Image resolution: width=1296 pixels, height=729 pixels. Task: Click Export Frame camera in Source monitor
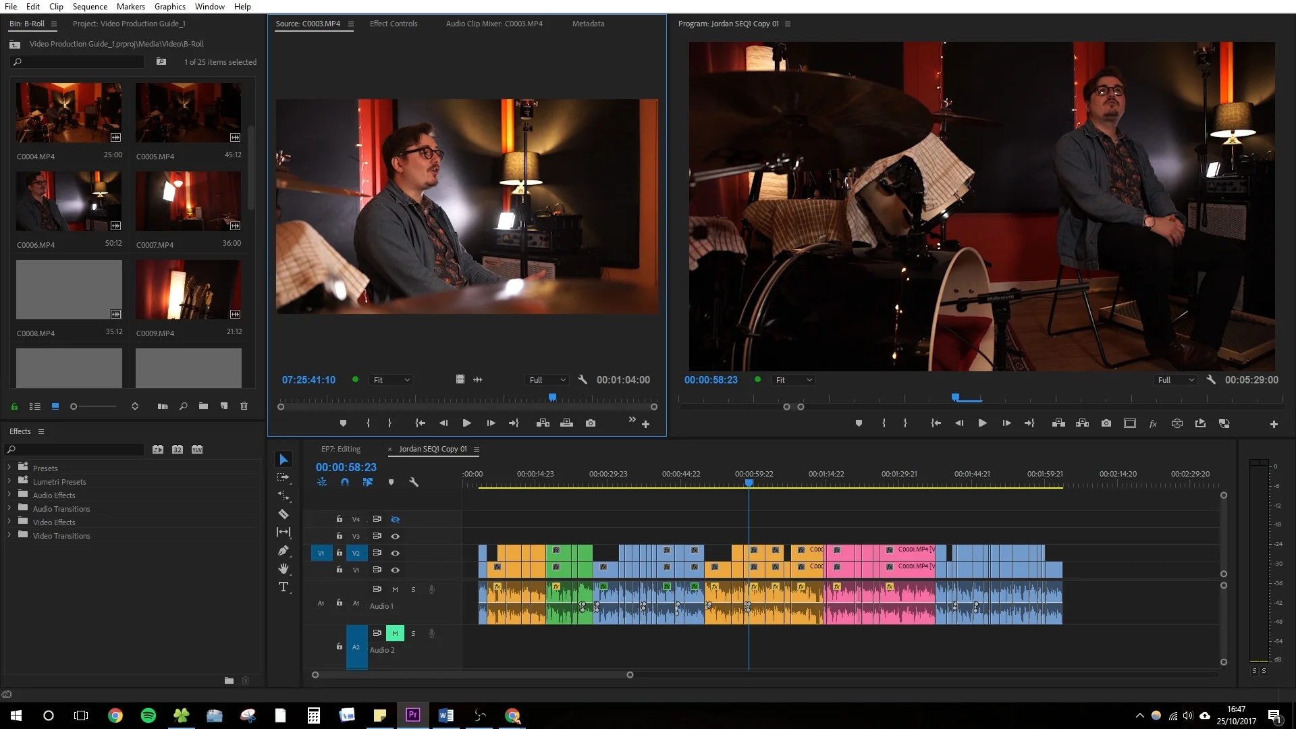591,423
